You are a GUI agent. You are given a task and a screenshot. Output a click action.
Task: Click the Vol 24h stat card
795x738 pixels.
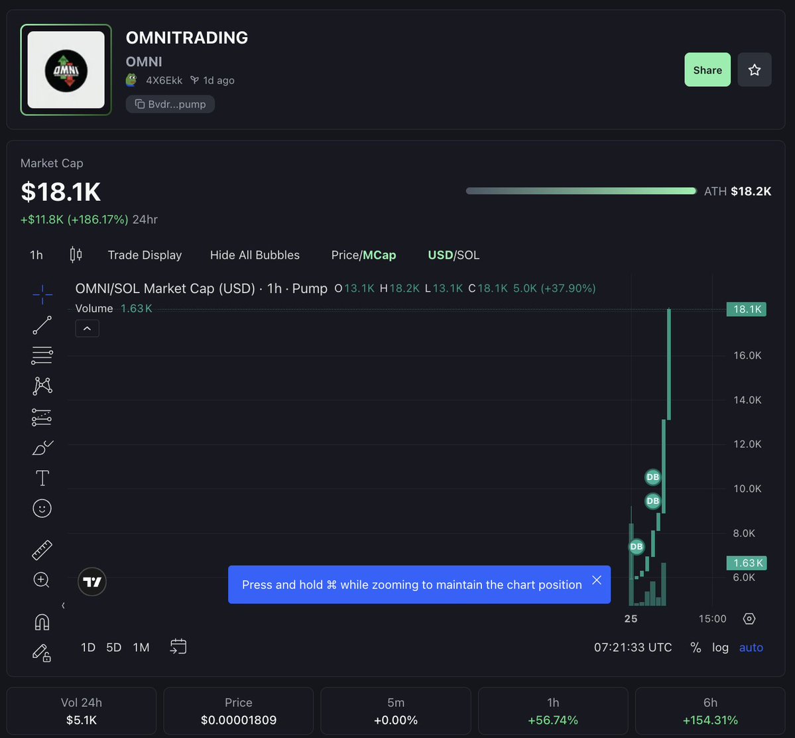(x=81, y=711)
